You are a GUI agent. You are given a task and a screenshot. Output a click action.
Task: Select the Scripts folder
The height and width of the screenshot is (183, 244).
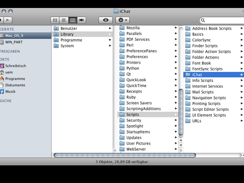point(148,114)
